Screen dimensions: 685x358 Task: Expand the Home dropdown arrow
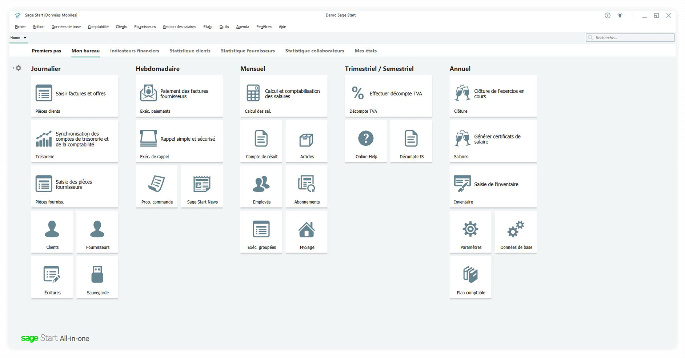[25, 38]
